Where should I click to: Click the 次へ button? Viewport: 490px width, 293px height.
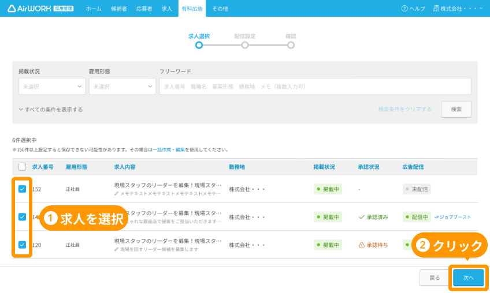tap(469, 277)
